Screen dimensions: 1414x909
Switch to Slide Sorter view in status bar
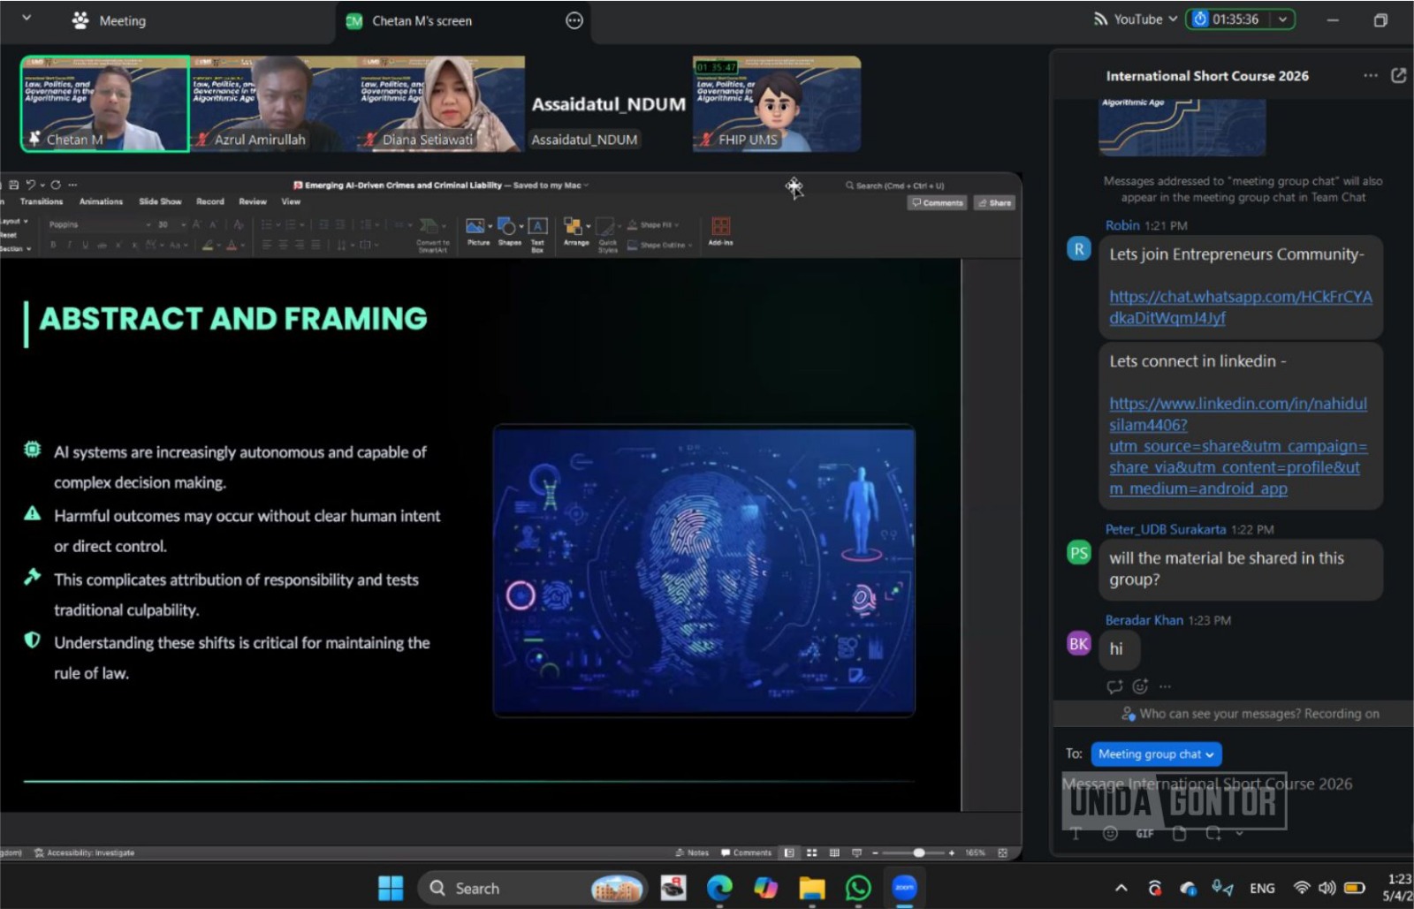point(811,853)
